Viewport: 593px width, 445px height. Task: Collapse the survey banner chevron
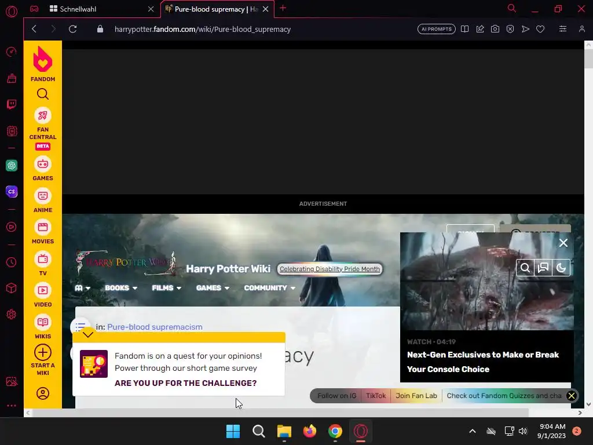click(x=88, y=334)
